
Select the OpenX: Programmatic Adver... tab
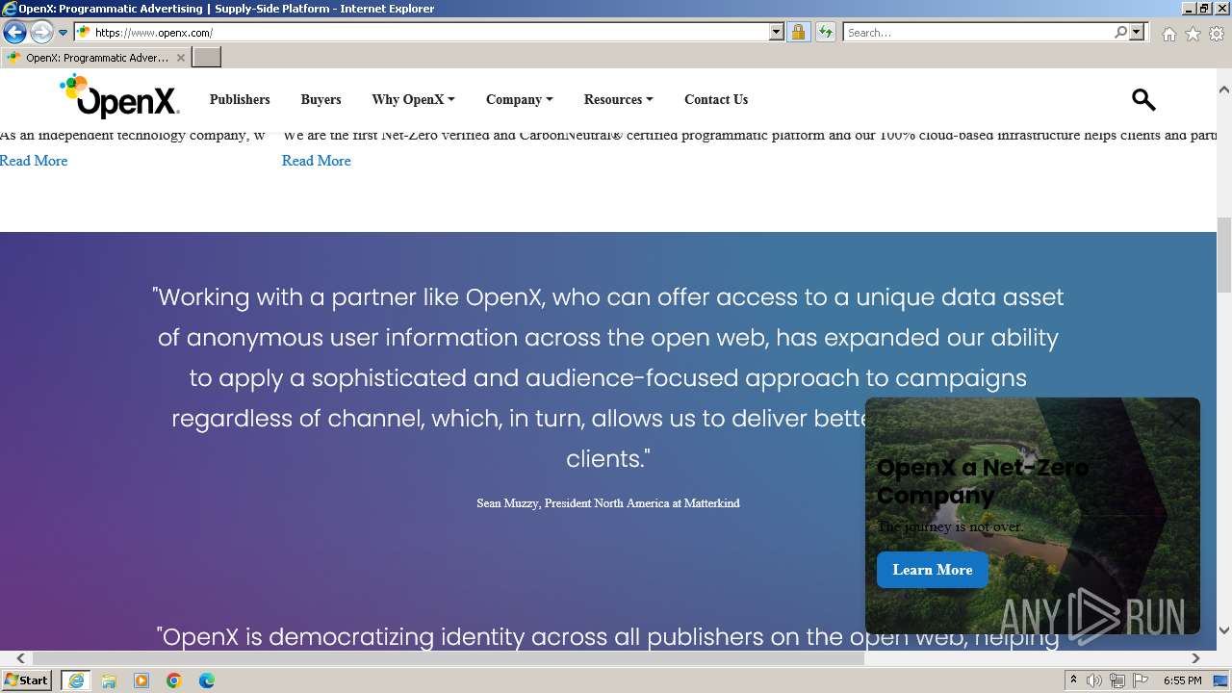click(94, 58)
